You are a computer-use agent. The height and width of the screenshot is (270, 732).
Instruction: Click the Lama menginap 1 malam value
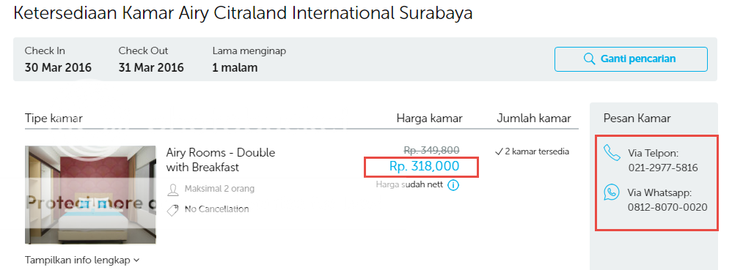tap(235, 67)
